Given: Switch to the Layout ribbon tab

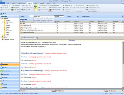Looking at the screenshot, I should point(48,3).
